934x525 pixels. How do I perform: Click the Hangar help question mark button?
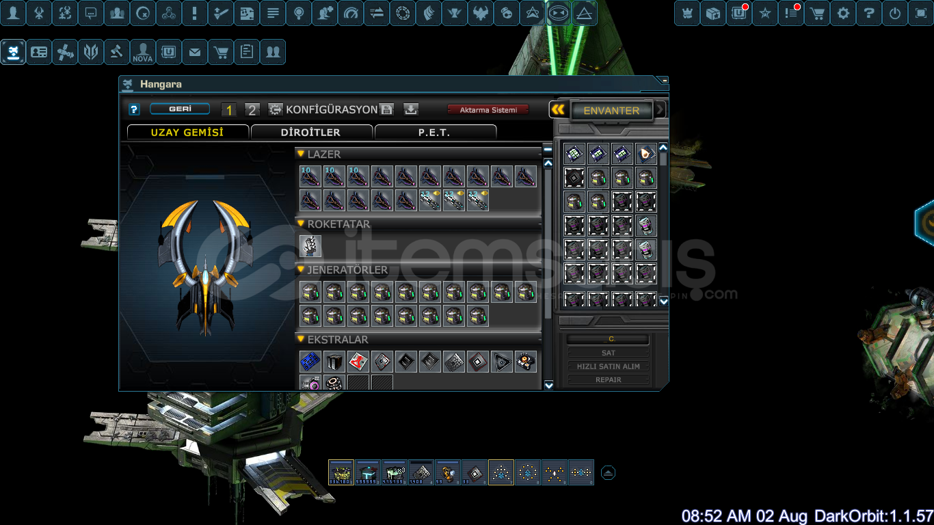pos(134,109)
